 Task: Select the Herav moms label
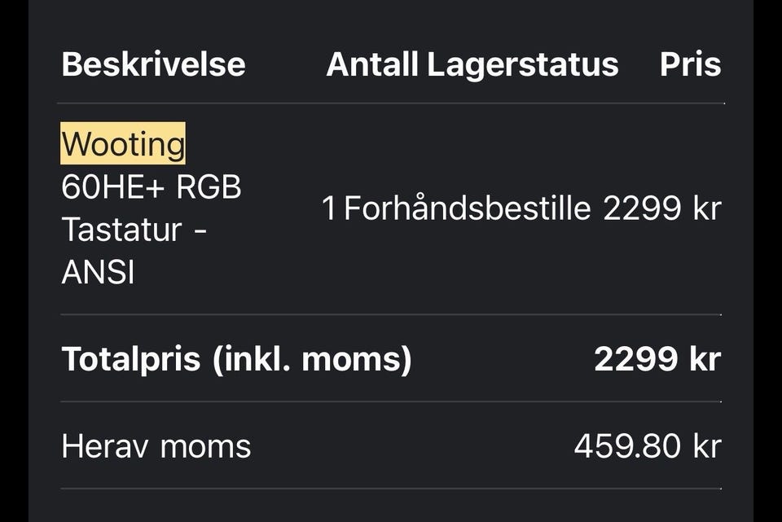tap(156, 445)
